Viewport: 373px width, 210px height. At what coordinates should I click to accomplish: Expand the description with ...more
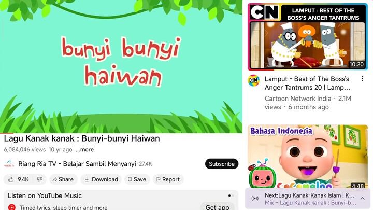(x=84, y=149)
